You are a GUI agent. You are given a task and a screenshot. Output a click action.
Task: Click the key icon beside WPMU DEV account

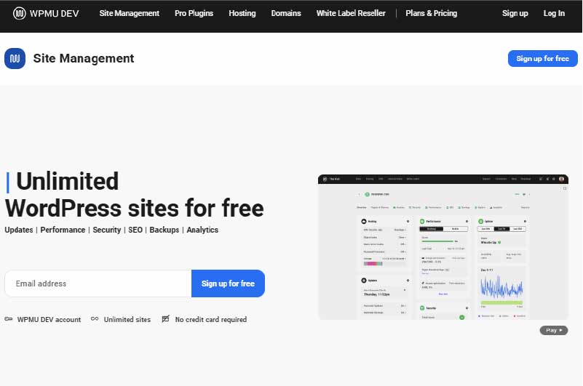coord(9,319)
